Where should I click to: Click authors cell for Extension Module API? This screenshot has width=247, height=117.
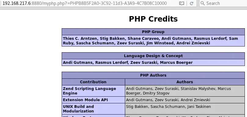tap(185, 100)
